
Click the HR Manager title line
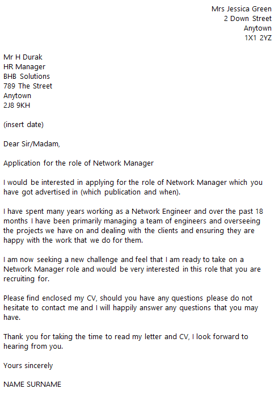(24, 67)
